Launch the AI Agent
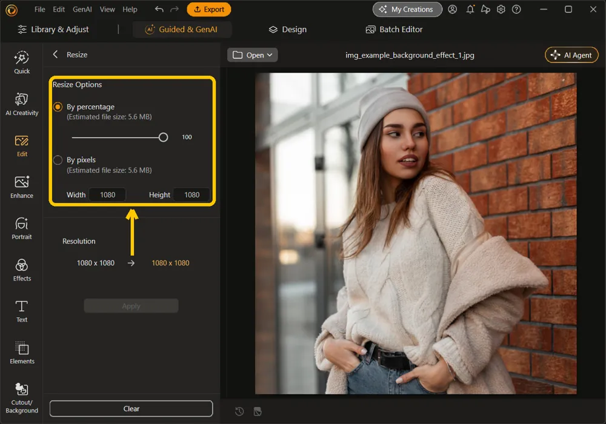The width and height of the screenshot is (606, 424). click(x=571, y=55)
